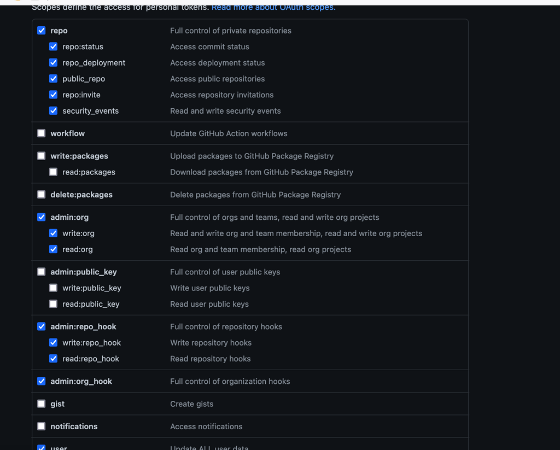Check the notifications access scope

click(41, 426)
